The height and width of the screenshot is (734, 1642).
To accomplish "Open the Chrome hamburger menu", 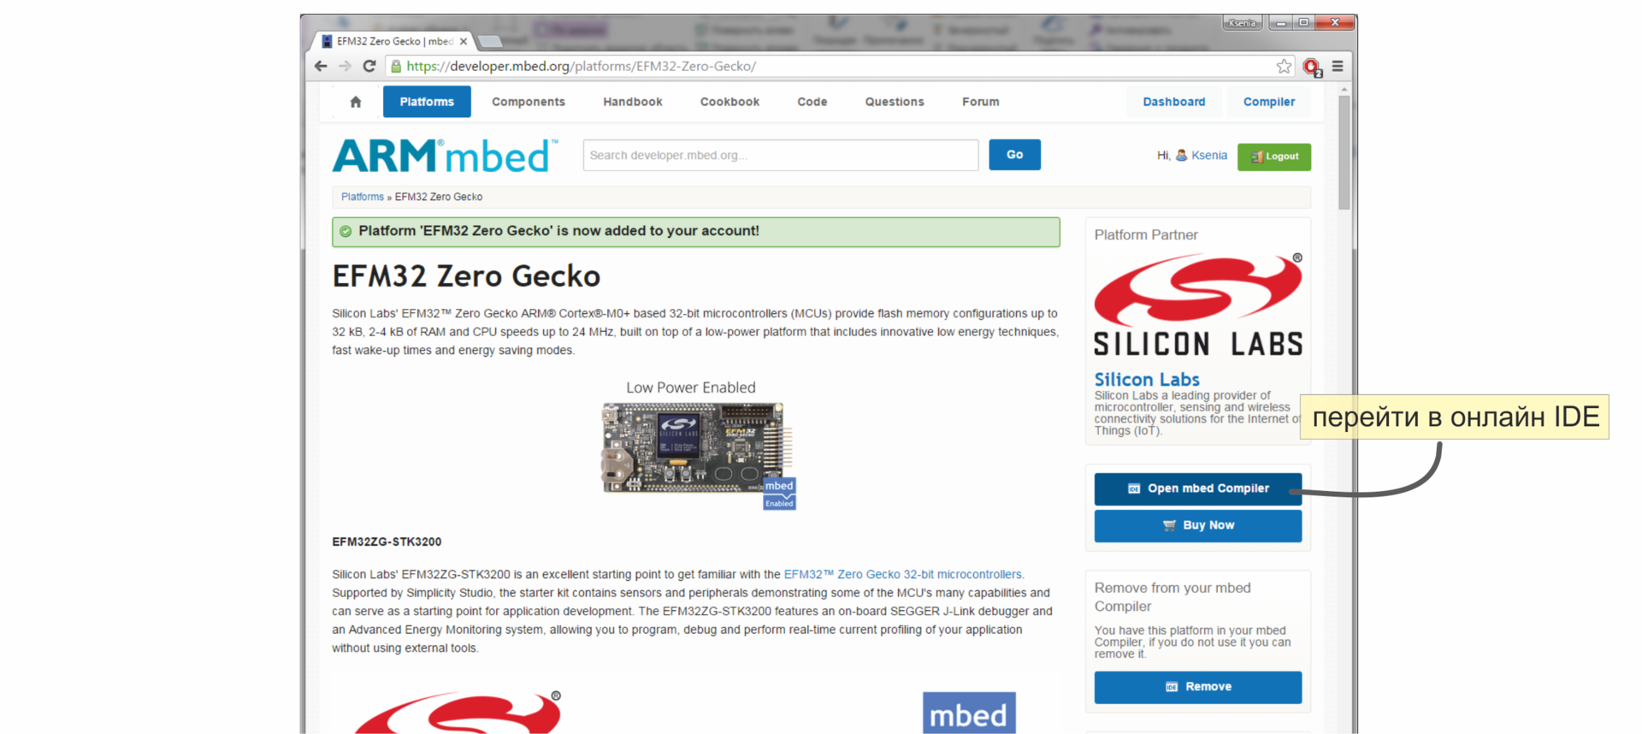I will pos(1338,66).
